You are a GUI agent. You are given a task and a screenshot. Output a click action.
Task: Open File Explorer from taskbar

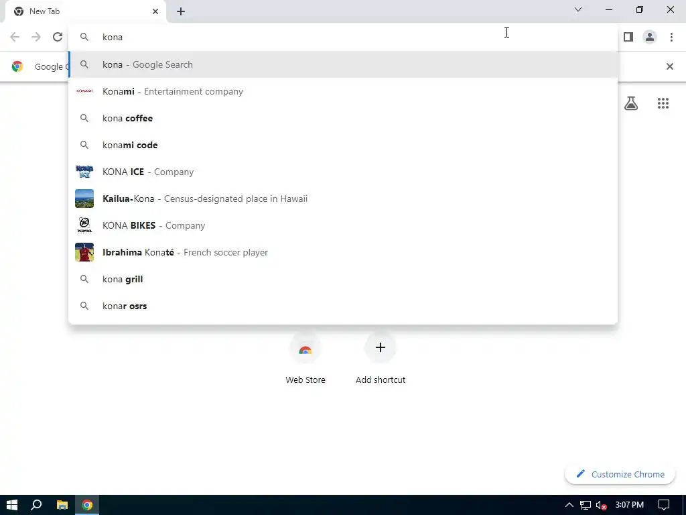62,505
